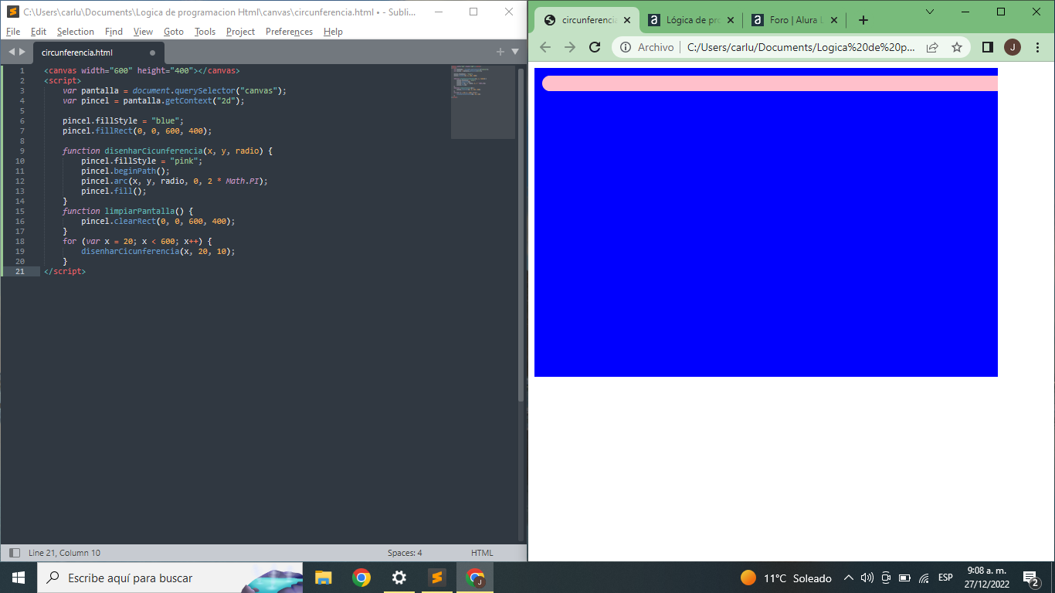Screen dimensions: 1055x593
Task: Open volume control in system tray
Action: point(867,578)
